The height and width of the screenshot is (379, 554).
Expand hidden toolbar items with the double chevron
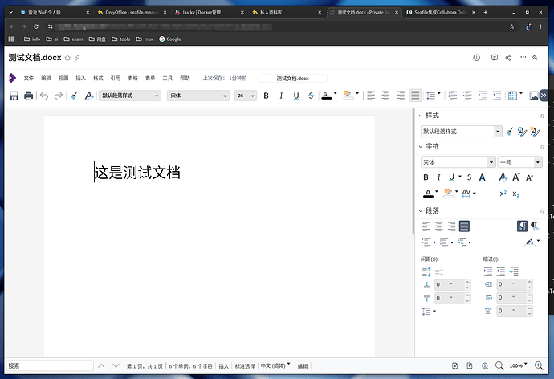pyautogui.click(x=544, y=96)
